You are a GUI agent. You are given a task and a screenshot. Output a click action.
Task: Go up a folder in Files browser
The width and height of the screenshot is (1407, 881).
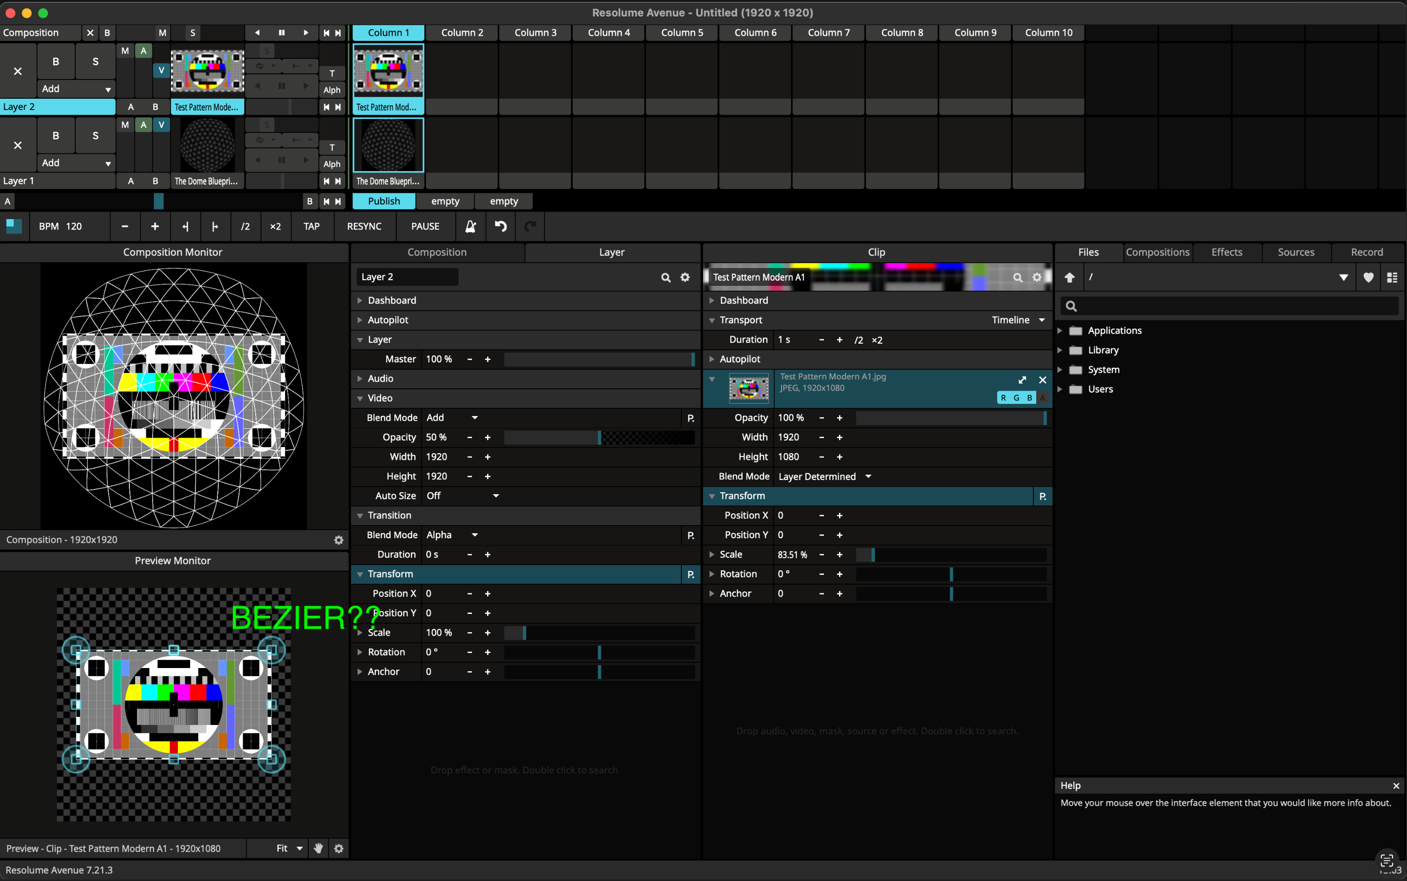tap(1070, 277)
